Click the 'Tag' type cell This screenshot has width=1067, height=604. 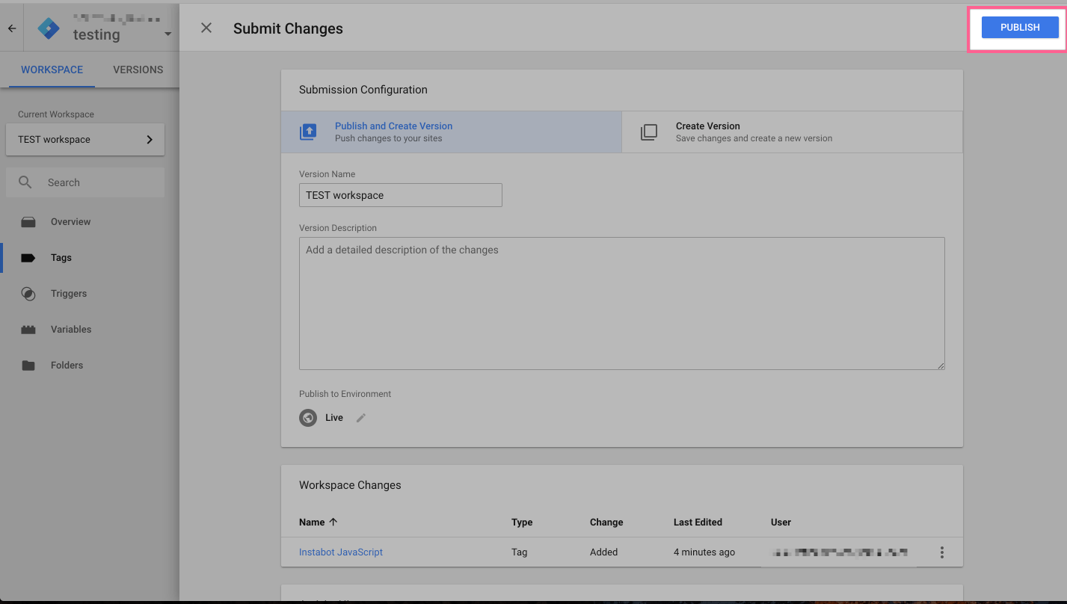click(520, 552)
